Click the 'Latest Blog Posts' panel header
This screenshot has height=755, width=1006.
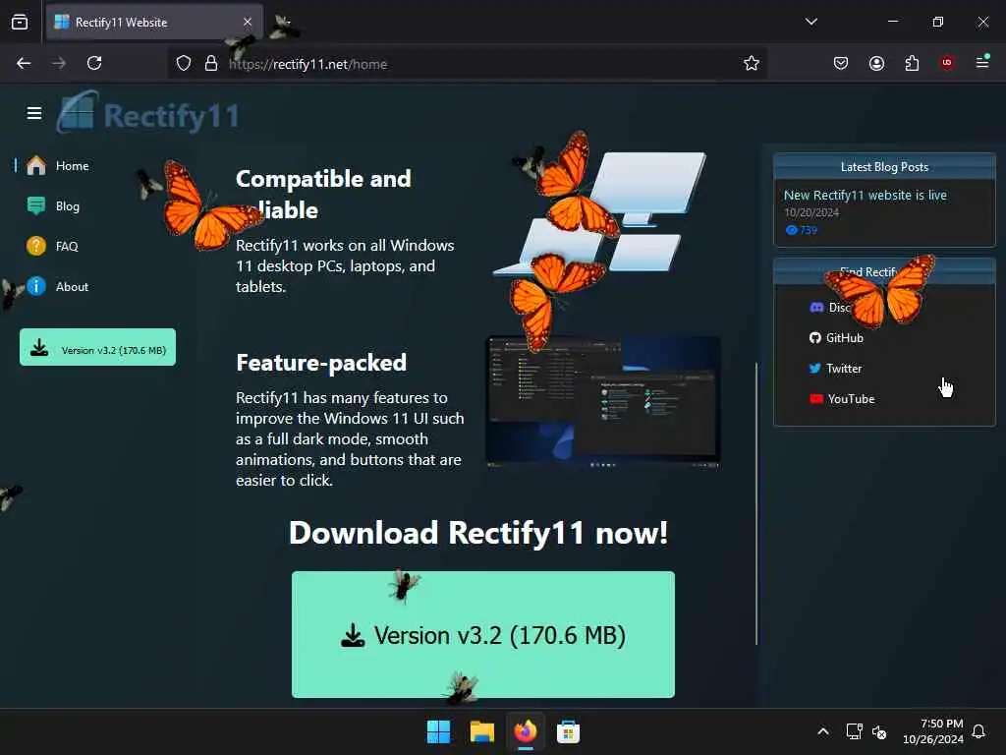(x=885, y=167)
